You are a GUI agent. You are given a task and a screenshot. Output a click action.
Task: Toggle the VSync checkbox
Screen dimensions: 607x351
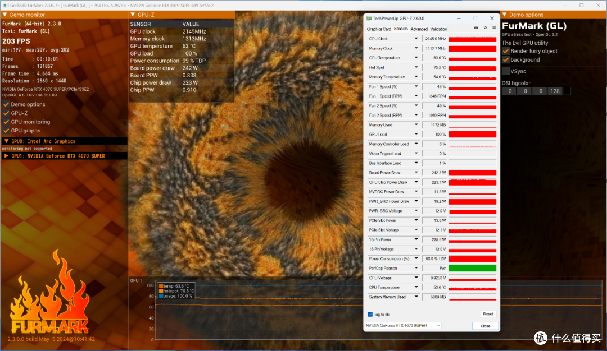click(506, 71)
